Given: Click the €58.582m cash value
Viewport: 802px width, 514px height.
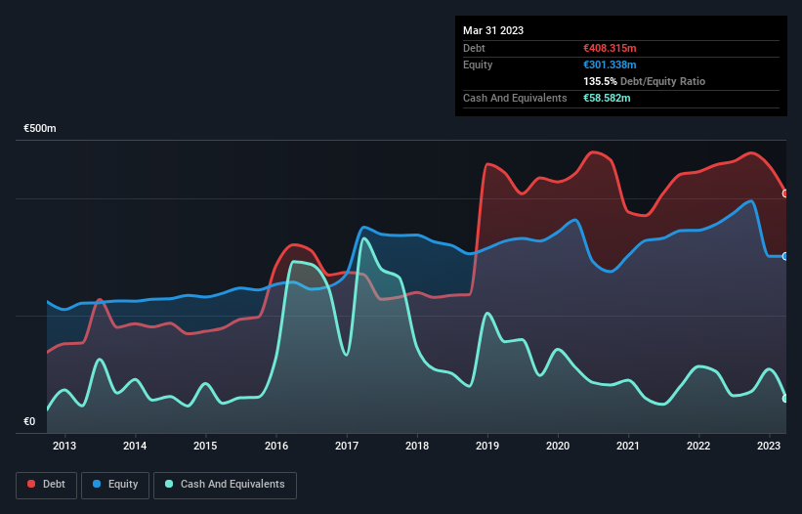Looking at the screenshot, I should point(607,98).
